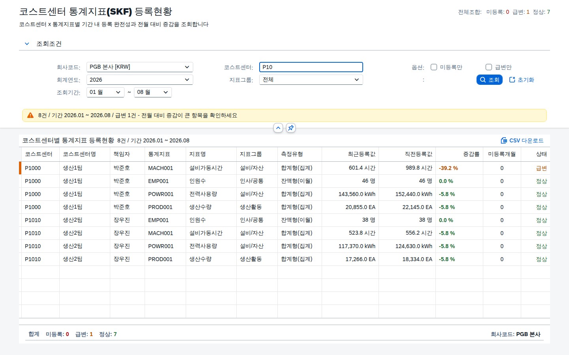The width and height of the screenshot is (569, 355).
Task: Click POWR001 in the P1010 row
Action: coord(161,246)
